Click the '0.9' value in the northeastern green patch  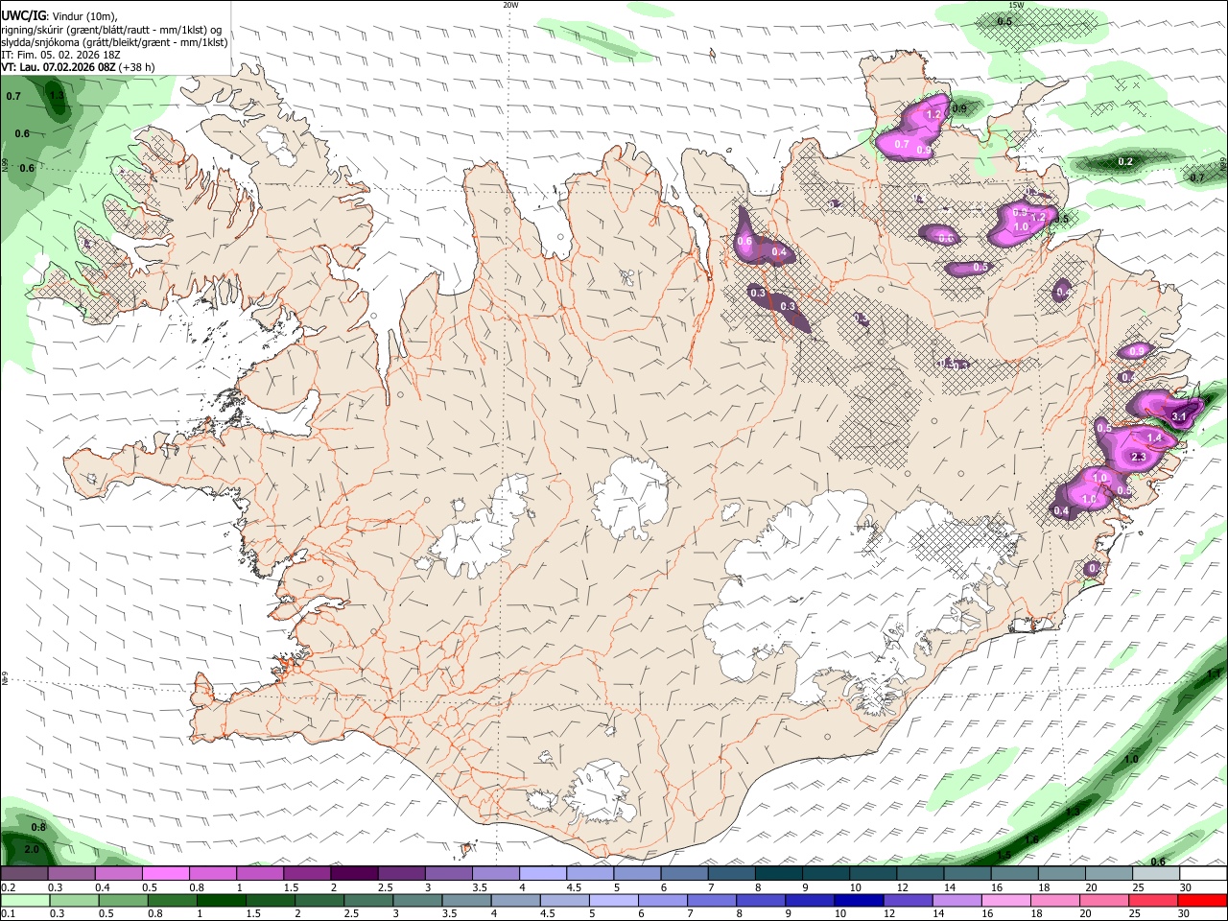[959, 108]
